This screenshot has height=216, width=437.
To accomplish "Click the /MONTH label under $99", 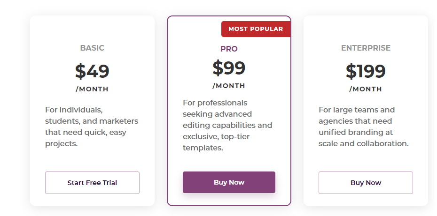I will click(229, 86).
